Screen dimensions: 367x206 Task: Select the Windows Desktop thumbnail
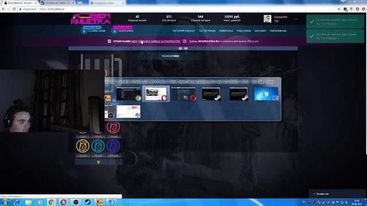click(266, 94)
